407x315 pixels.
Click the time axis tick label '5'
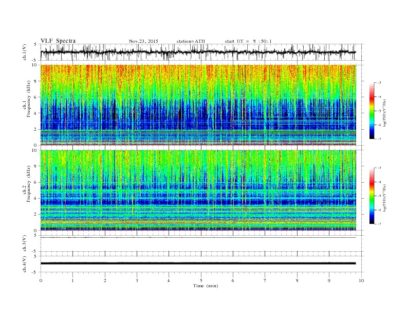201,281
